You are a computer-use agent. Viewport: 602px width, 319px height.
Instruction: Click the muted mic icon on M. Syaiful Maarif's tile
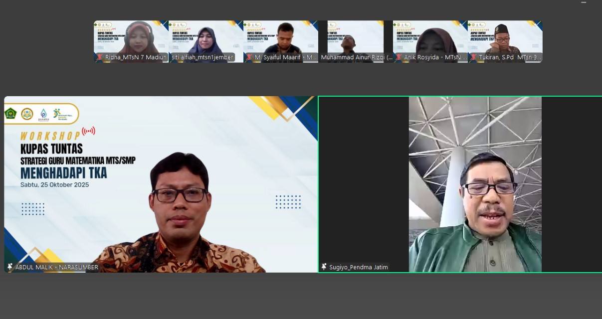tap(249, 57)
